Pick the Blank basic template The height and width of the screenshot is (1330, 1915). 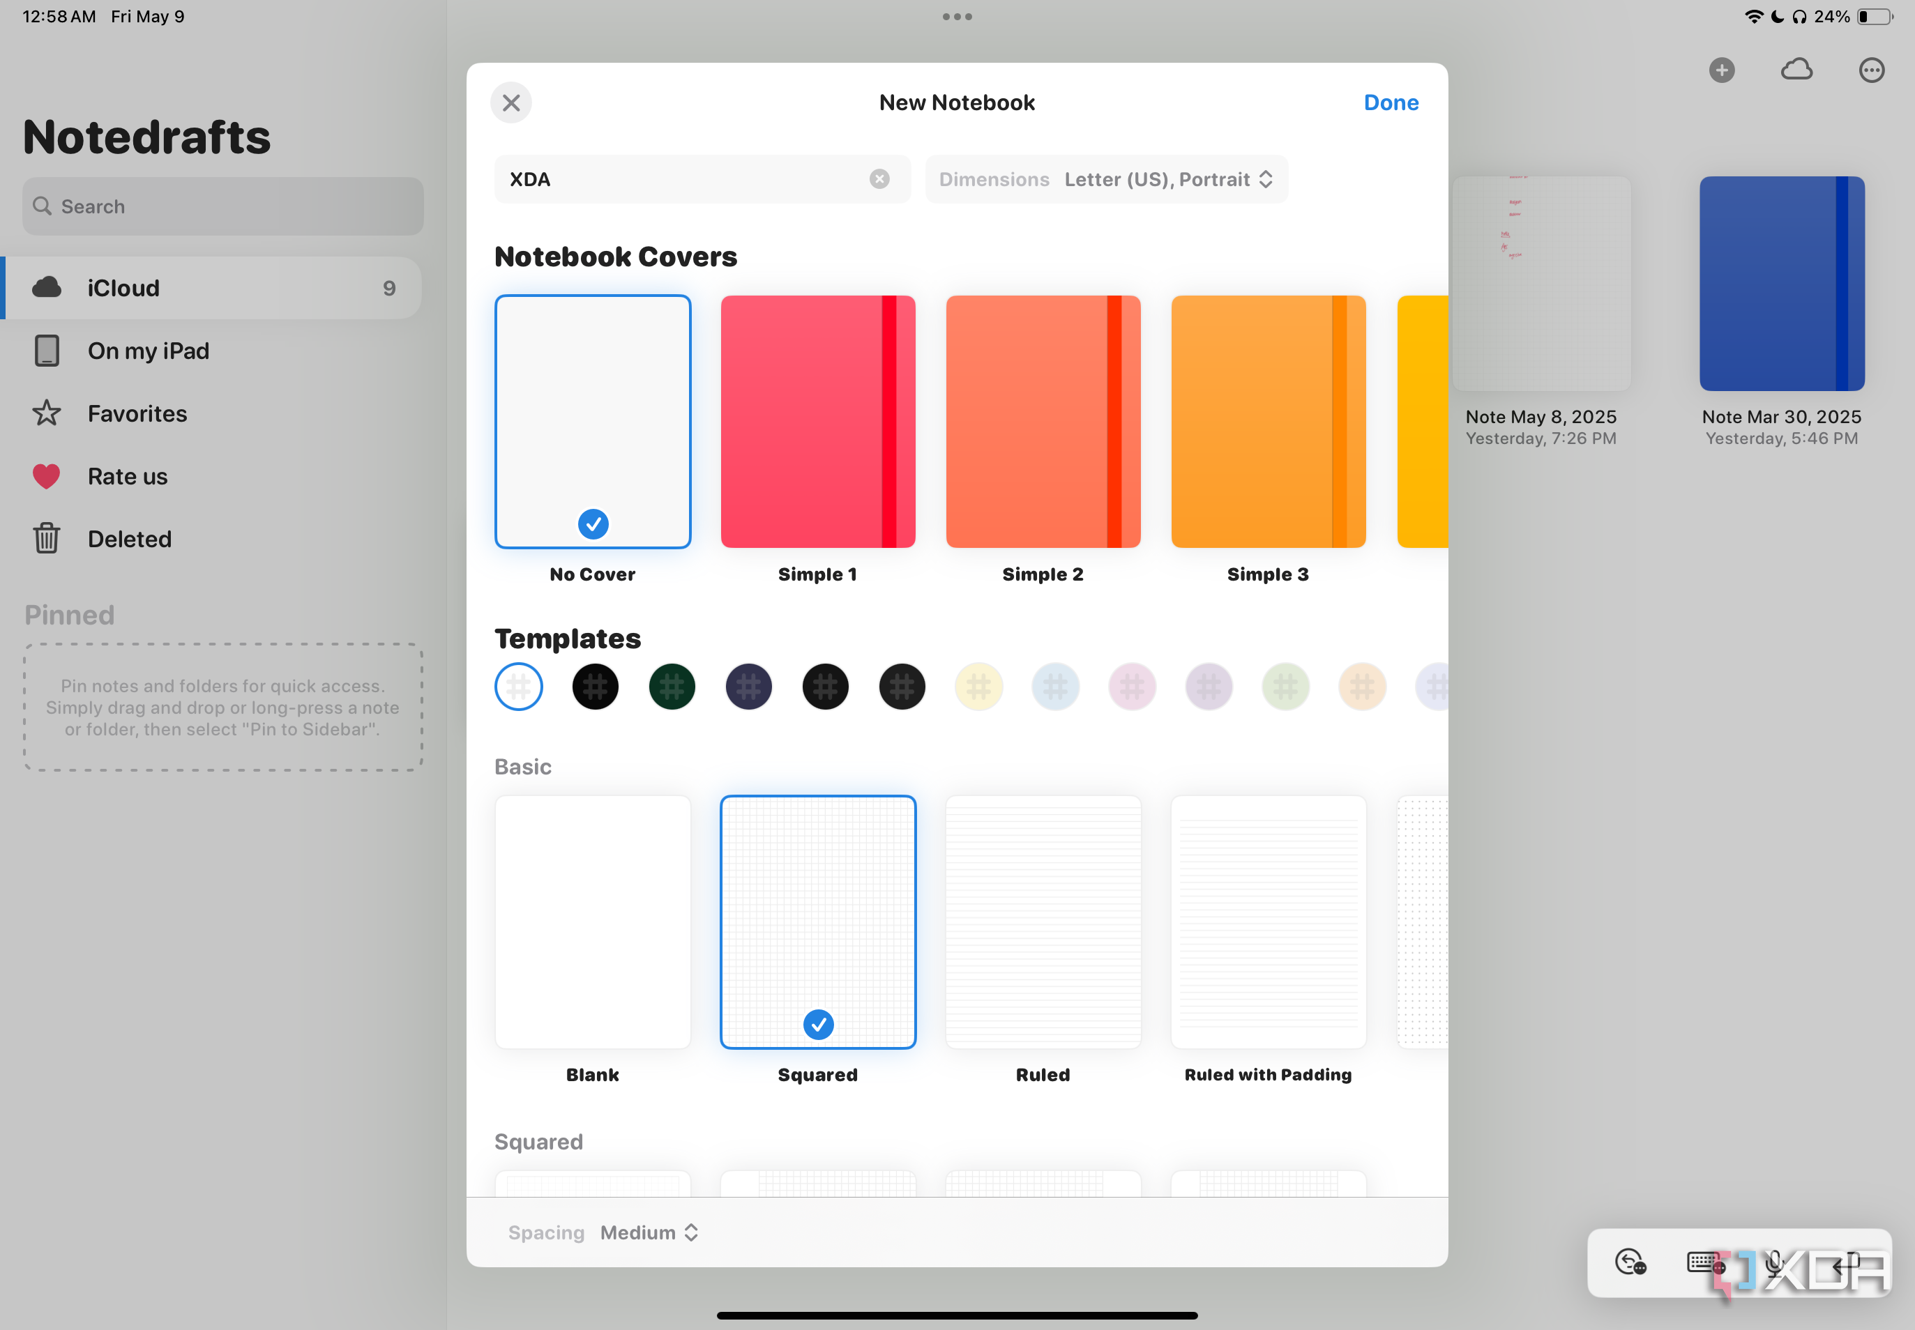593,922
